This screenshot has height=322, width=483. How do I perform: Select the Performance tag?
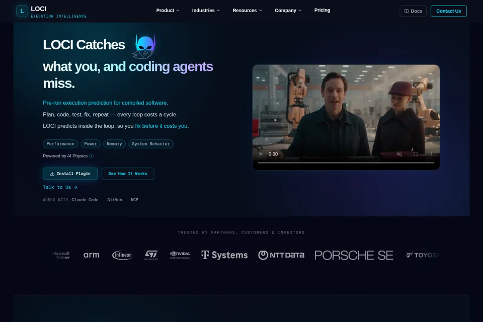tap(60, 144)
